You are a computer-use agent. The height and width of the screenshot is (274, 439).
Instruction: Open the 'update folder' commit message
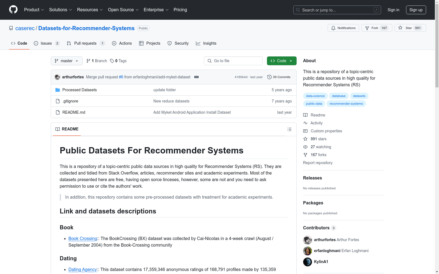click(165, 90)
